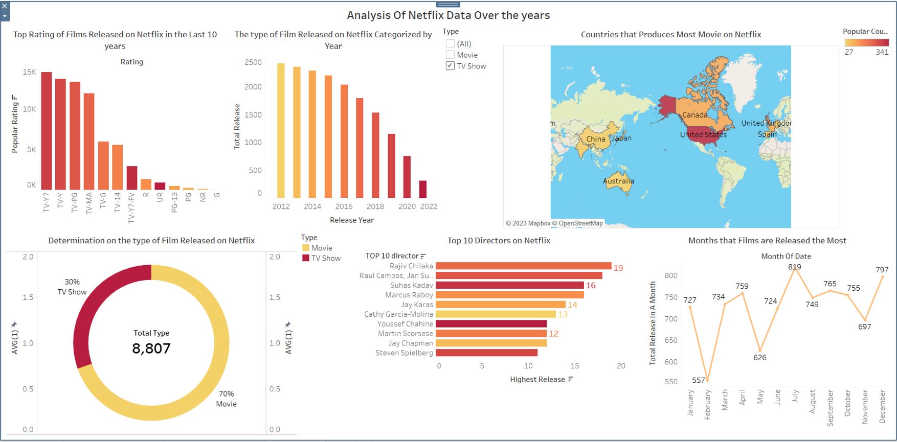Image resolution: width=897 pixels, height=442 pixels.
Task: Select the TV-Y7-FV bar in the rating chart
Action: point(132,178)
